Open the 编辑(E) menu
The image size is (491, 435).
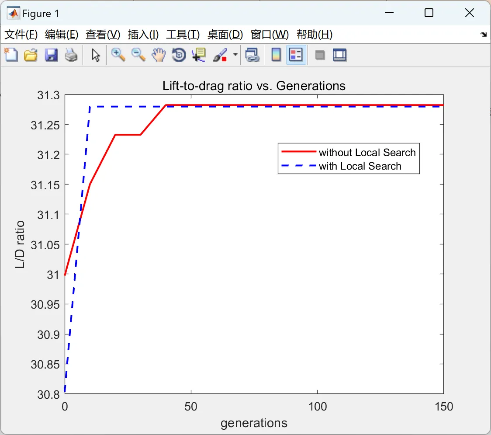click(x=62, y=35)
